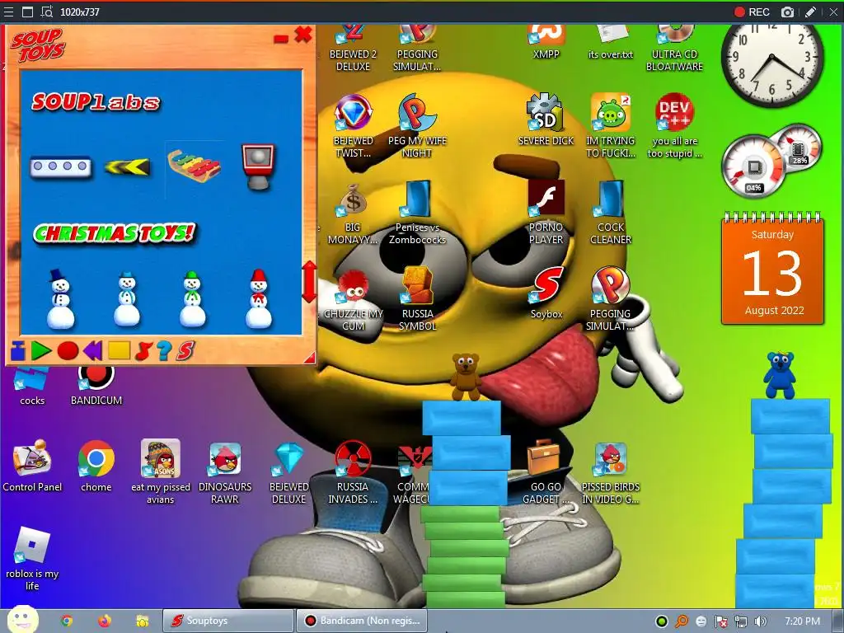
Task: Click the 7:20 PM taskbar clock
Action: pos(802,621)
